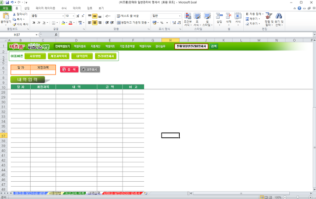Click green 검색 button next to search box
The width and height of the screenshot is (316, 199).
tap(214, 46)
